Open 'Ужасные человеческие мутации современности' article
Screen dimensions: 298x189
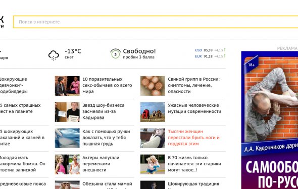point(194,108)
